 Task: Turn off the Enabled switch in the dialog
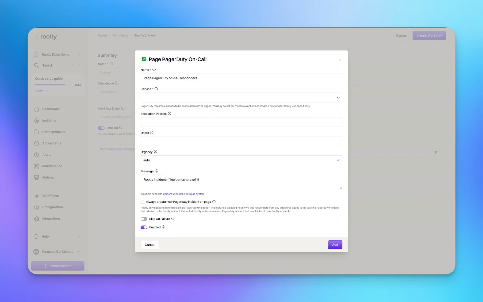144,227
